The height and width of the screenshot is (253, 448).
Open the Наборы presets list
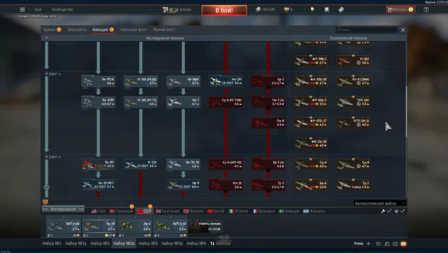click(x=220, y=243)
